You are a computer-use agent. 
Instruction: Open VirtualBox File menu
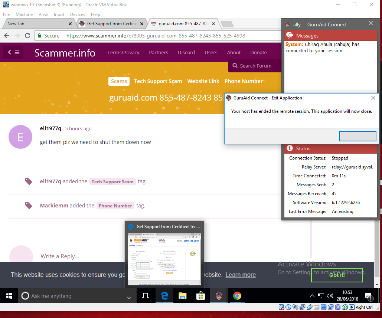(x=6, y=14)
